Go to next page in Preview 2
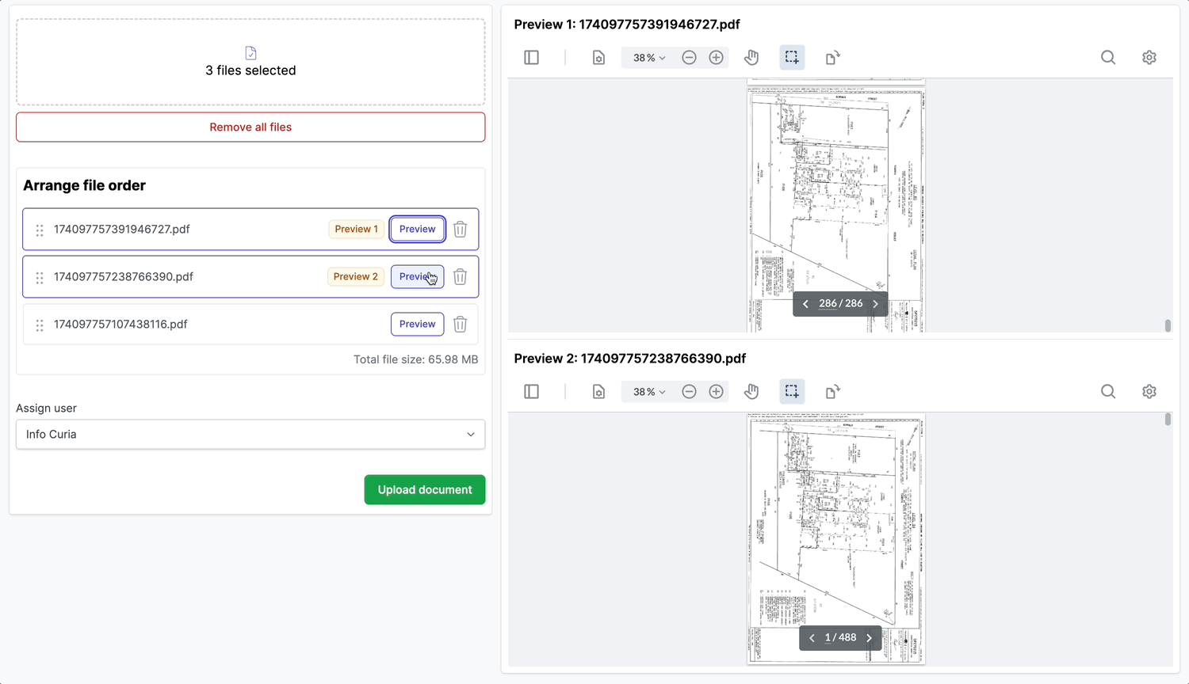1189x684 pixels. tap(870, 638)
